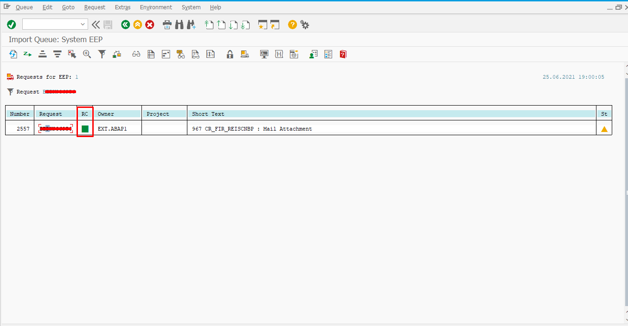This screenshot has width=628, height=326.
Task: Open the Queue menu
Action: point(24,7)
